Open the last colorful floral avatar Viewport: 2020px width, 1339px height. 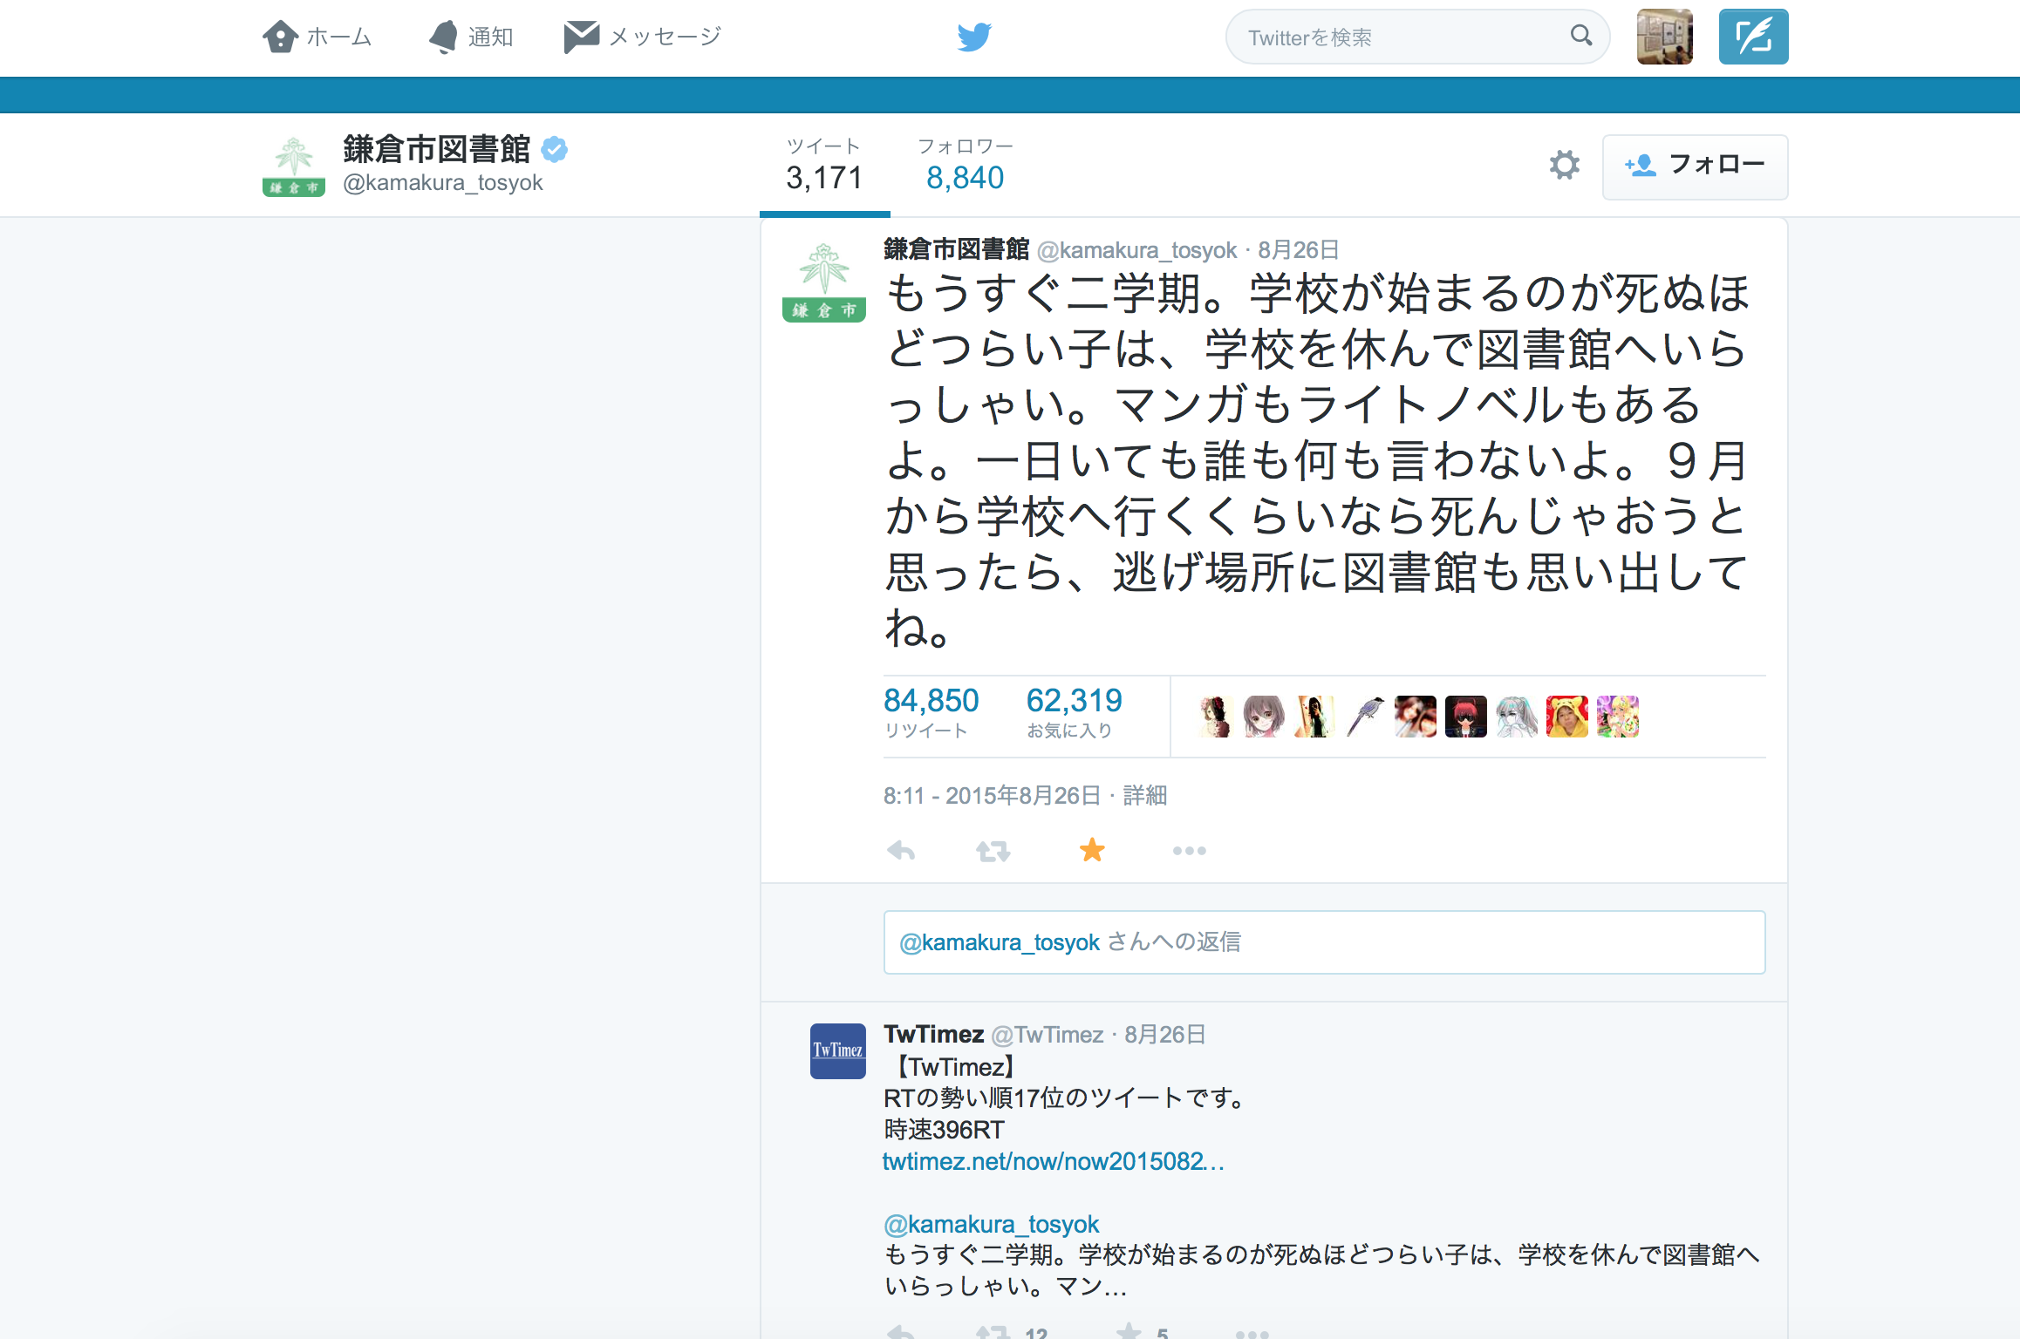coord(1618,717)
